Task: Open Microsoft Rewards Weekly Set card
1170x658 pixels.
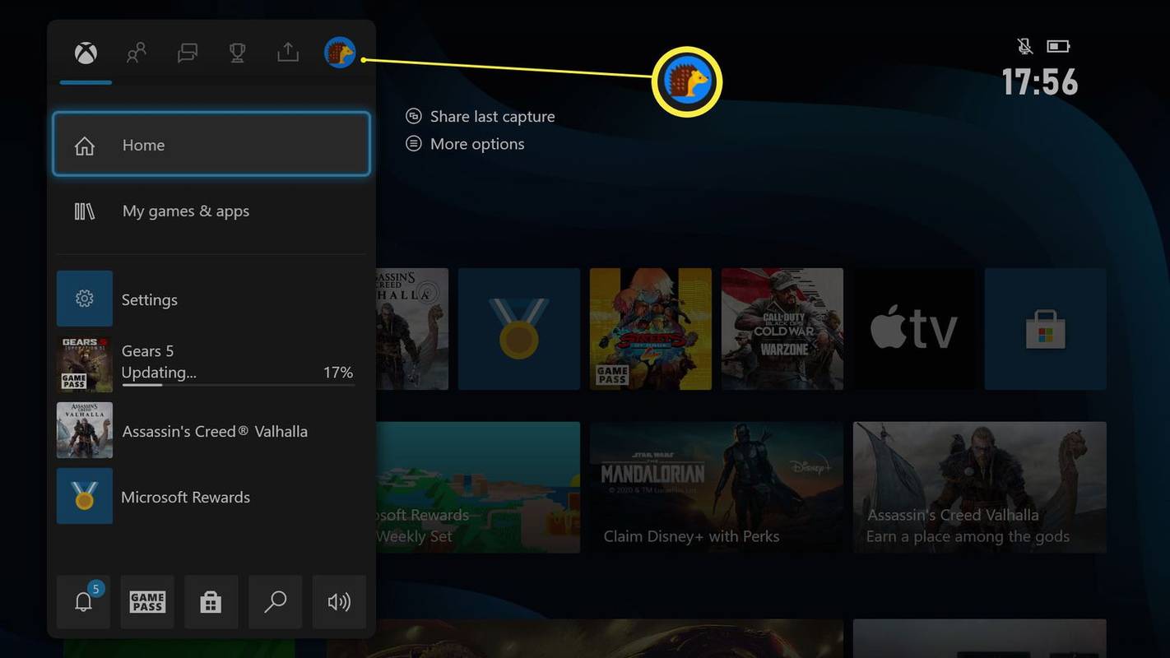Action: (478, 487)
